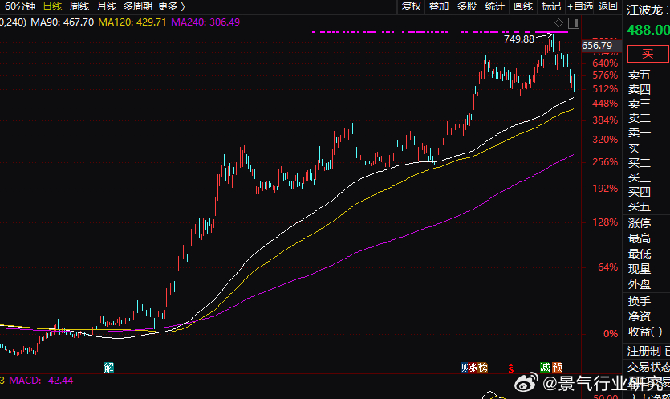
Task: Click the orange 预 event marker
Action: pyautogui.click(x=557, y=368)
